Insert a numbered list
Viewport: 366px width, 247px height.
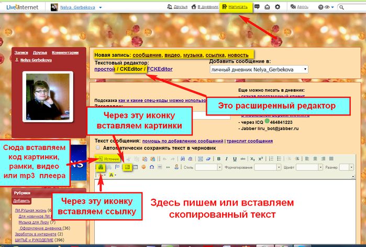pos(271,159)
